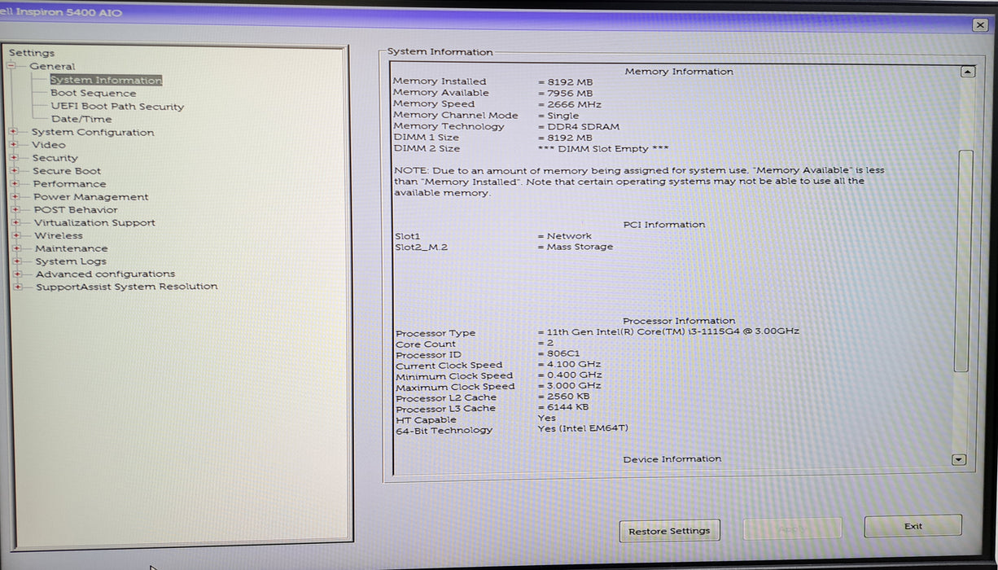
Task: Expand the System Configuration node
Action: [14, 132]
